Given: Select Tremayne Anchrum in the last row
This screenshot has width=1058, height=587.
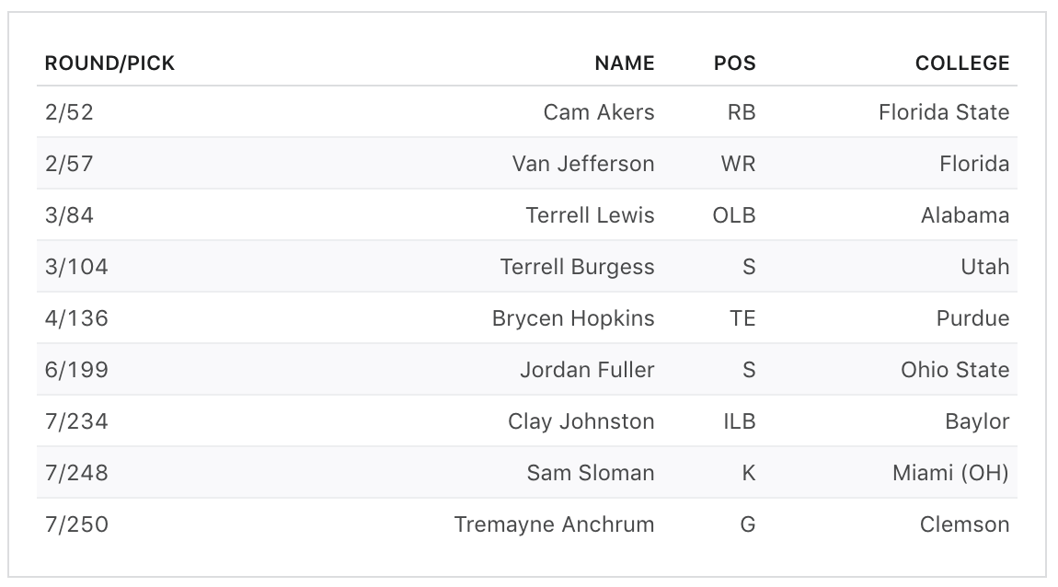Looking at the screenshot, I should click(x=554, y=524).
